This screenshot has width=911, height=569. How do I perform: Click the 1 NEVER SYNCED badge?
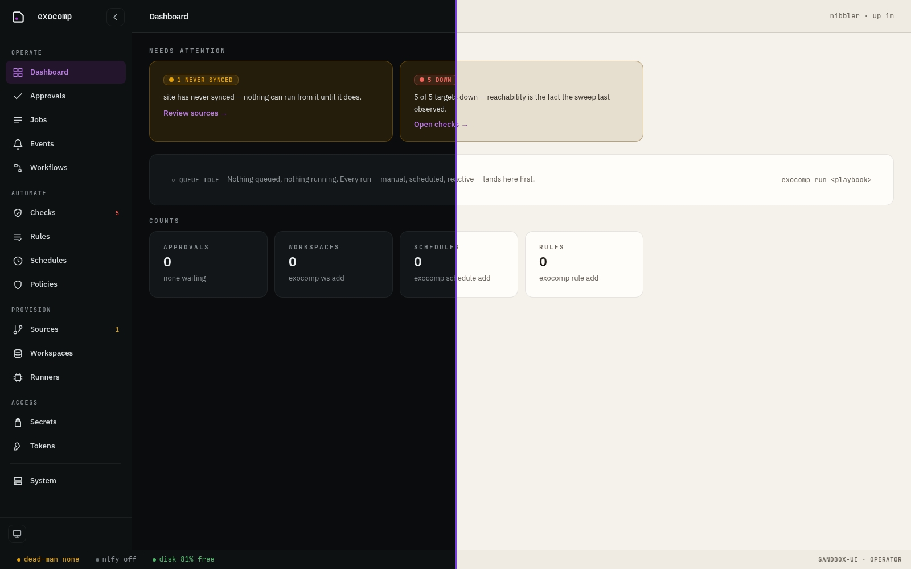[201, 80]
